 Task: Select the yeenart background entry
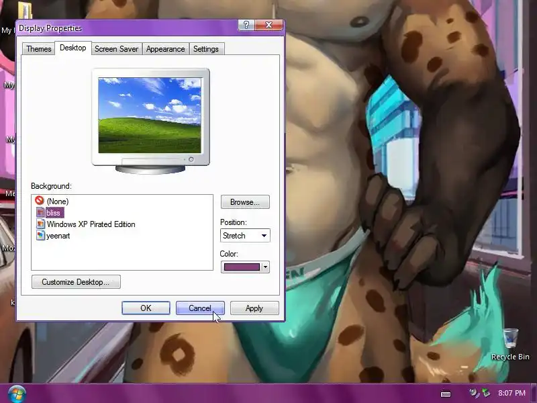coord(53,236)
